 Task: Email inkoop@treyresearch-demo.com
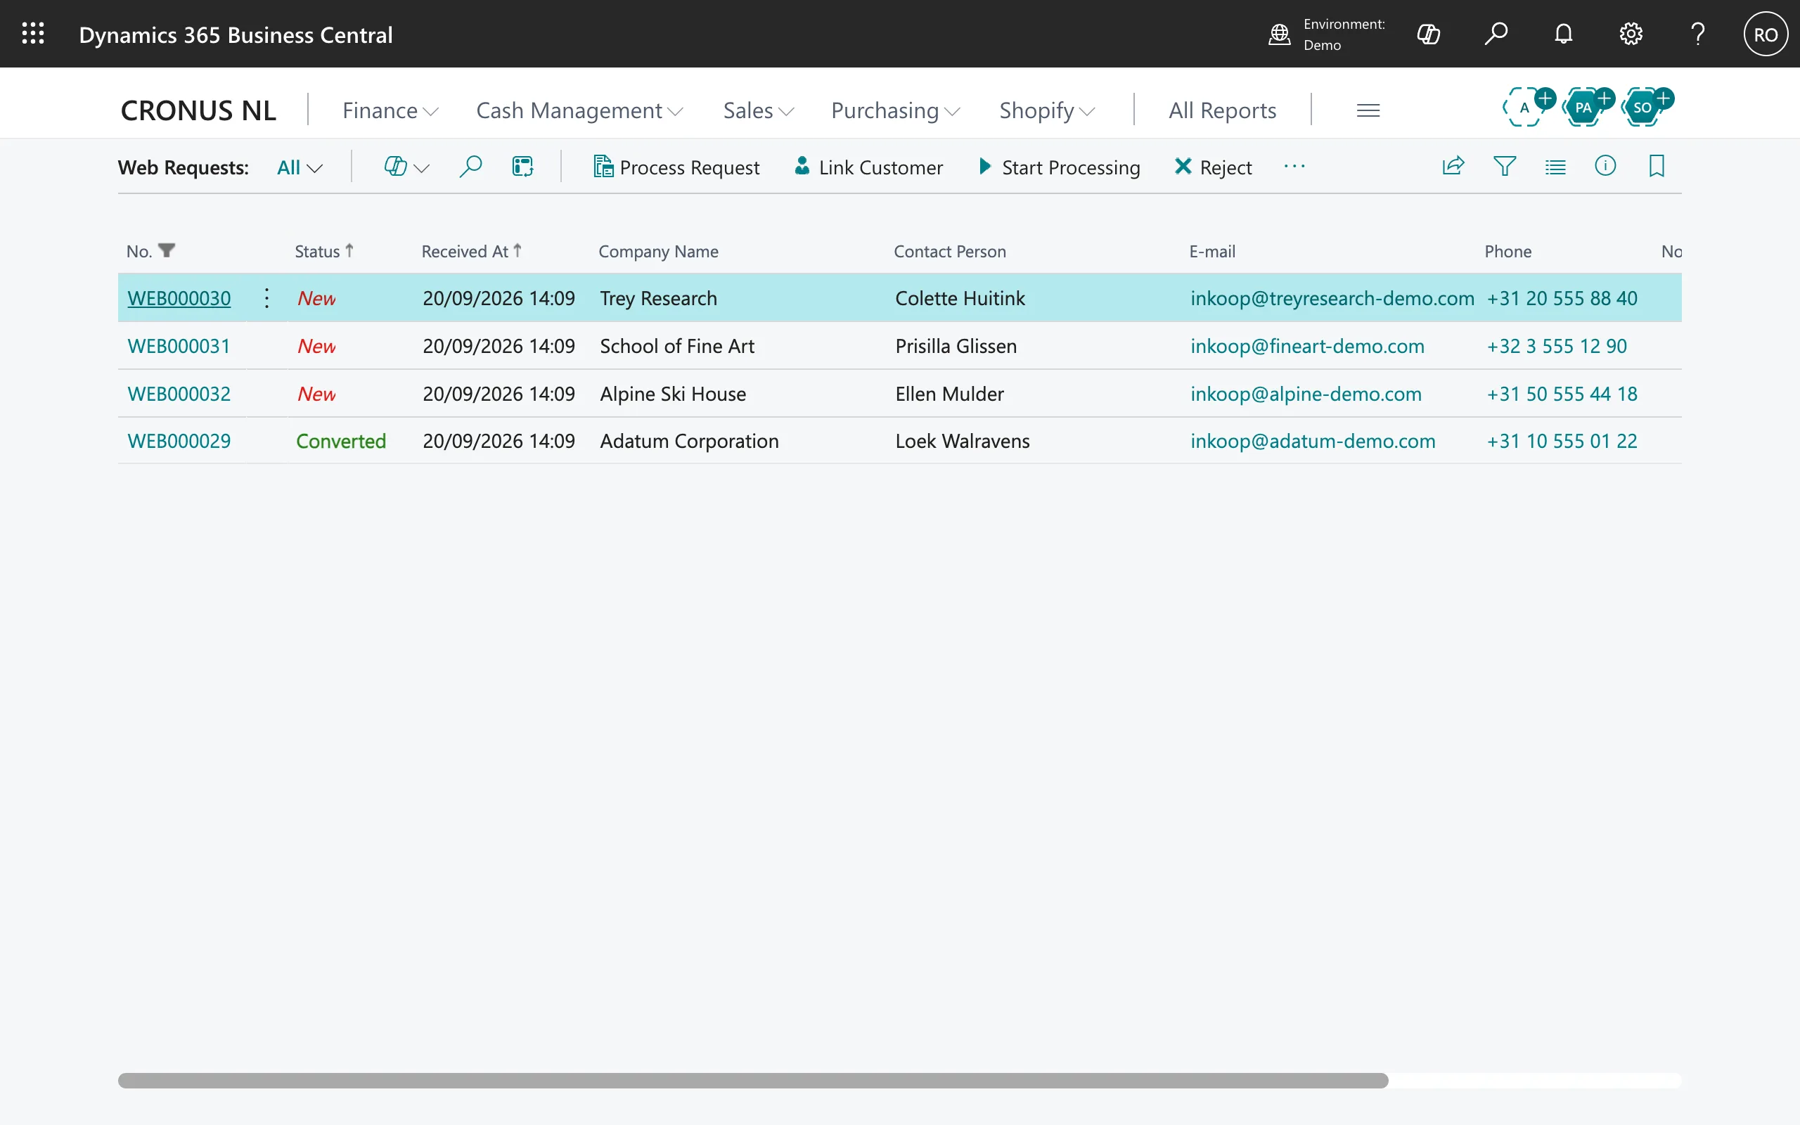pos(1332,298)
